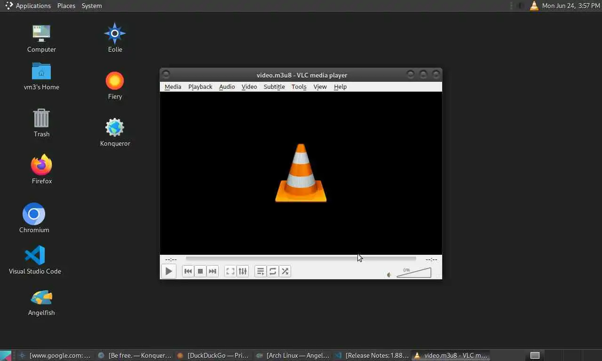The image size is (602, 361).
Task: Click the playback seek bar
Action: (x=301, y=259)
